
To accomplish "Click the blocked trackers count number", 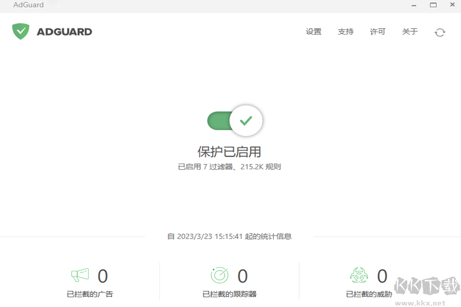I will 243,276.
